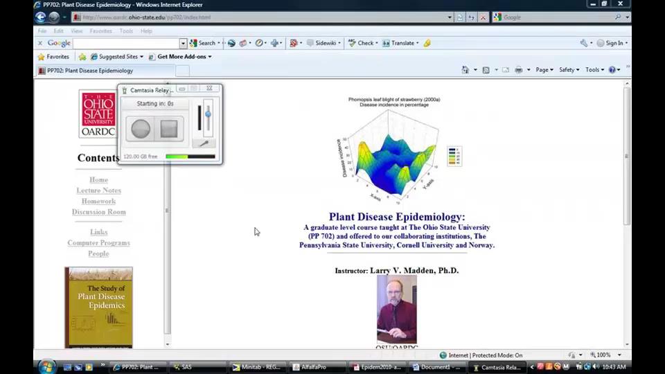Open the Computer Programs link
Screen dimensions: 665x374
click(99, 242)
